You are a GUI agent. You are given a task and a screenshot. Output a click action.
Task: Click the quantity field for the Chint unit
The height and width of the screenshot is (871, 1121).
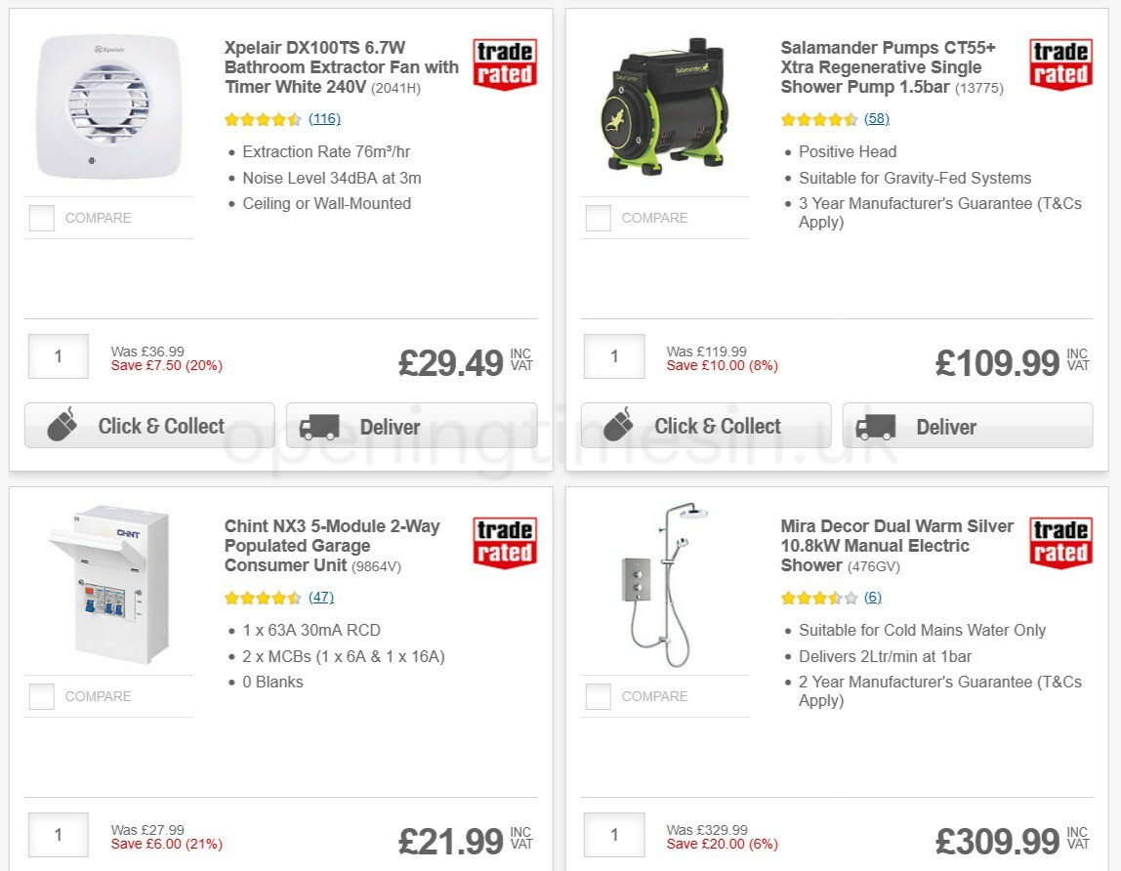(x=58, y=835)
